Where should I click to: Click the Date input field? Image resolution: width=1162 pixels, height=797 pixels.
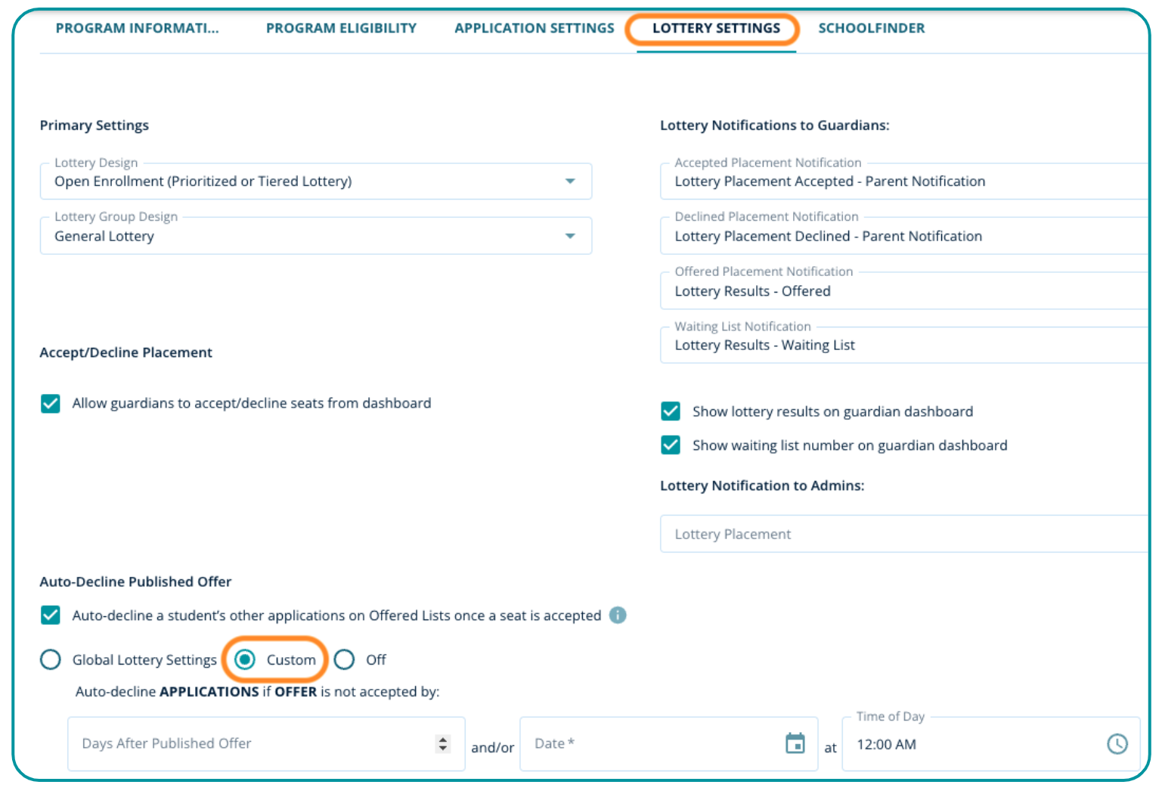tap(650, 744)
